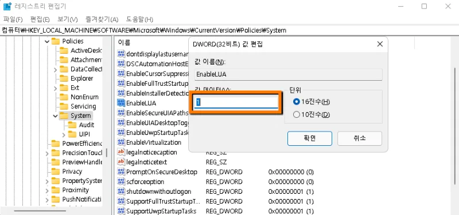Cancel the dialog with 취소 button
Image resolution: width=459 pixels, height=215 pixels.
click(x=360, y=138)
